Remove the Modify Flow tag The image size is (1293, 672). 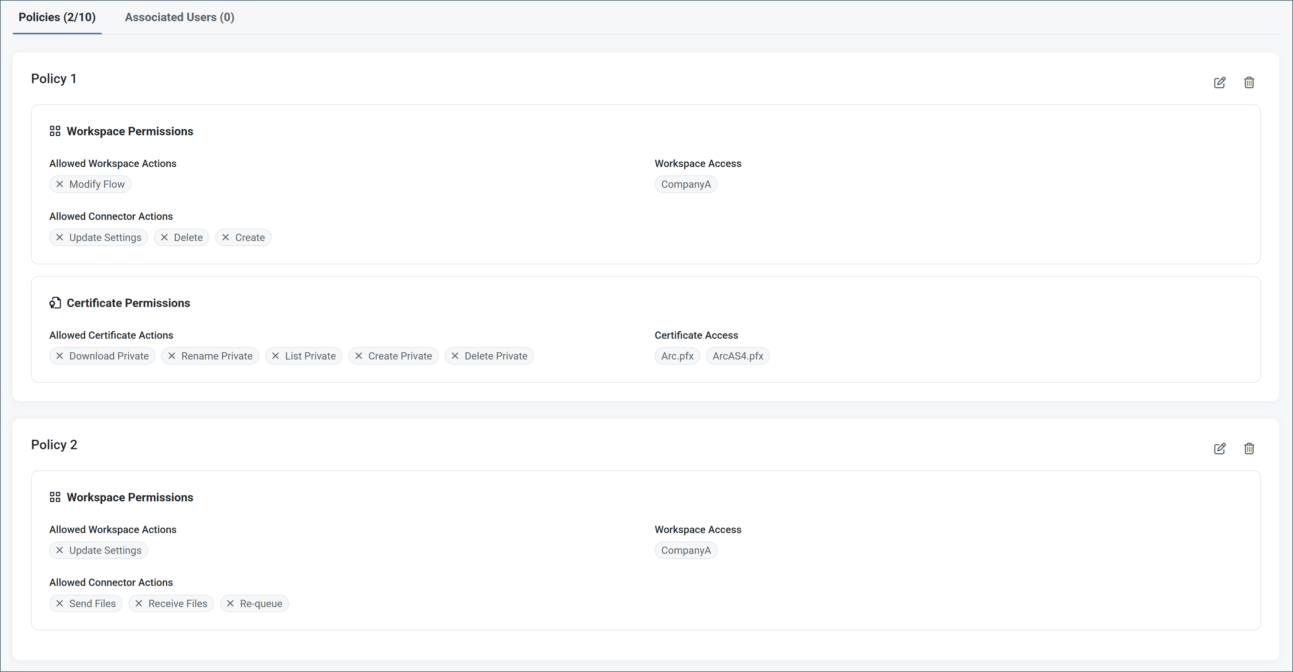60,184
